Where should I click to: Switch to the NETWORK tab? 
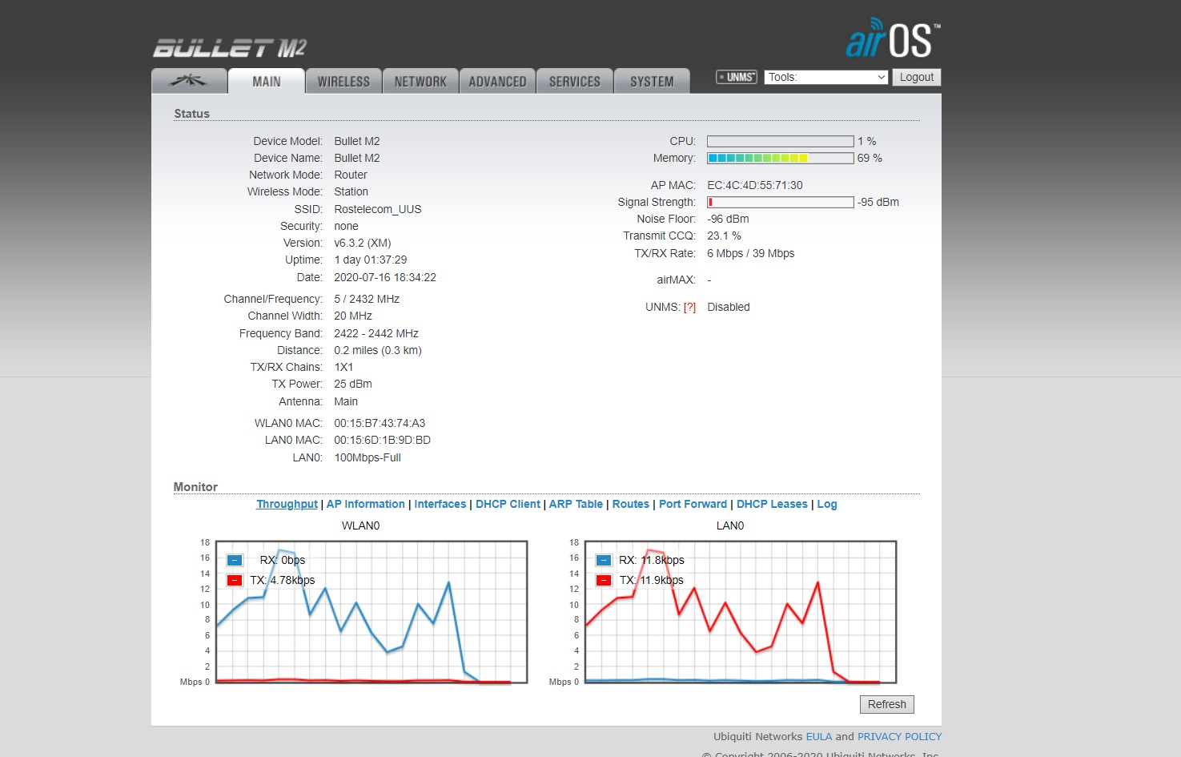(420, 81)
